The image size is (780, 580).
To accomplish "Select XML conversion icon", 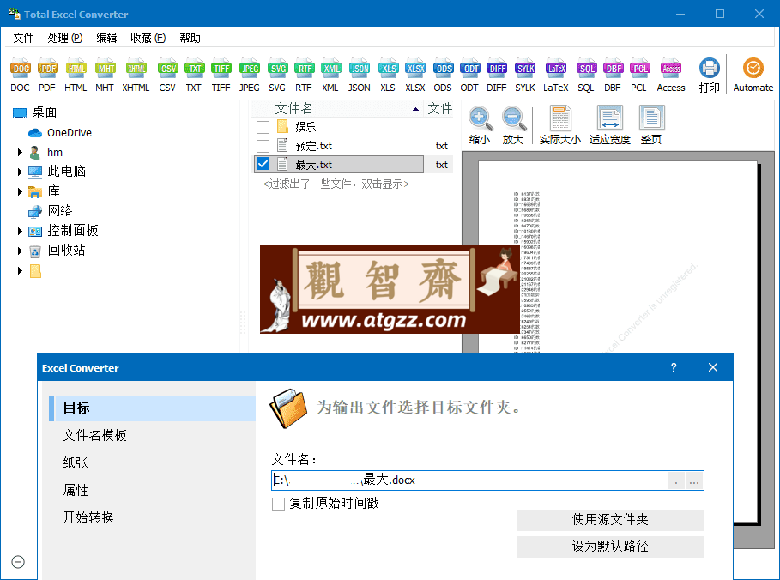I will coord(330,69).
